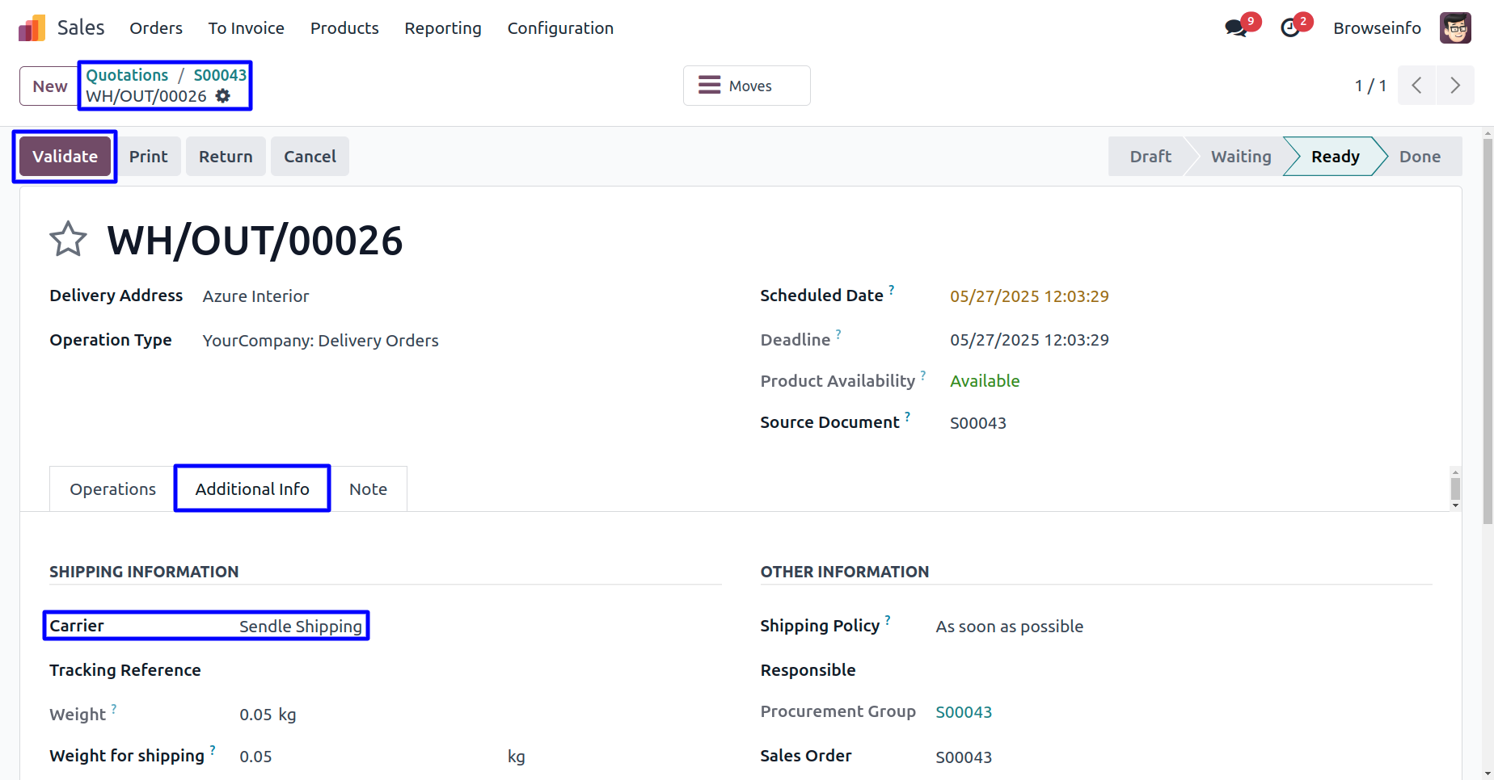Expand the Reporting menu
The height and width of the screenshot is (780, 1494).
tap(442, 28)
